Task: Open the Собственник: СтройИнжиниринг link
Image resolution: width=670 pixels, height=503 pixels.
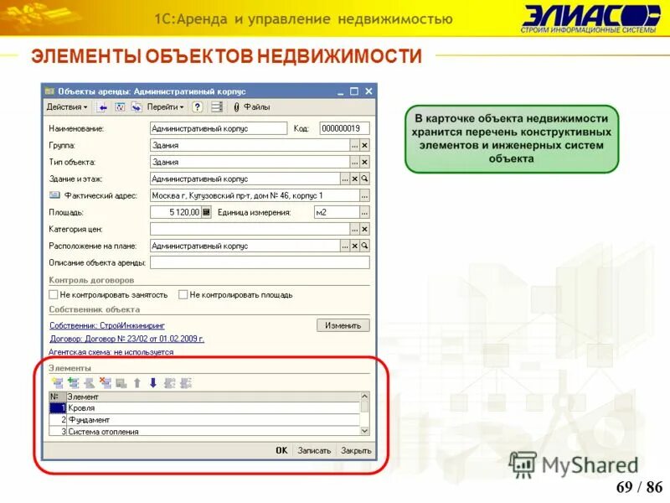Action: [107, 325]
